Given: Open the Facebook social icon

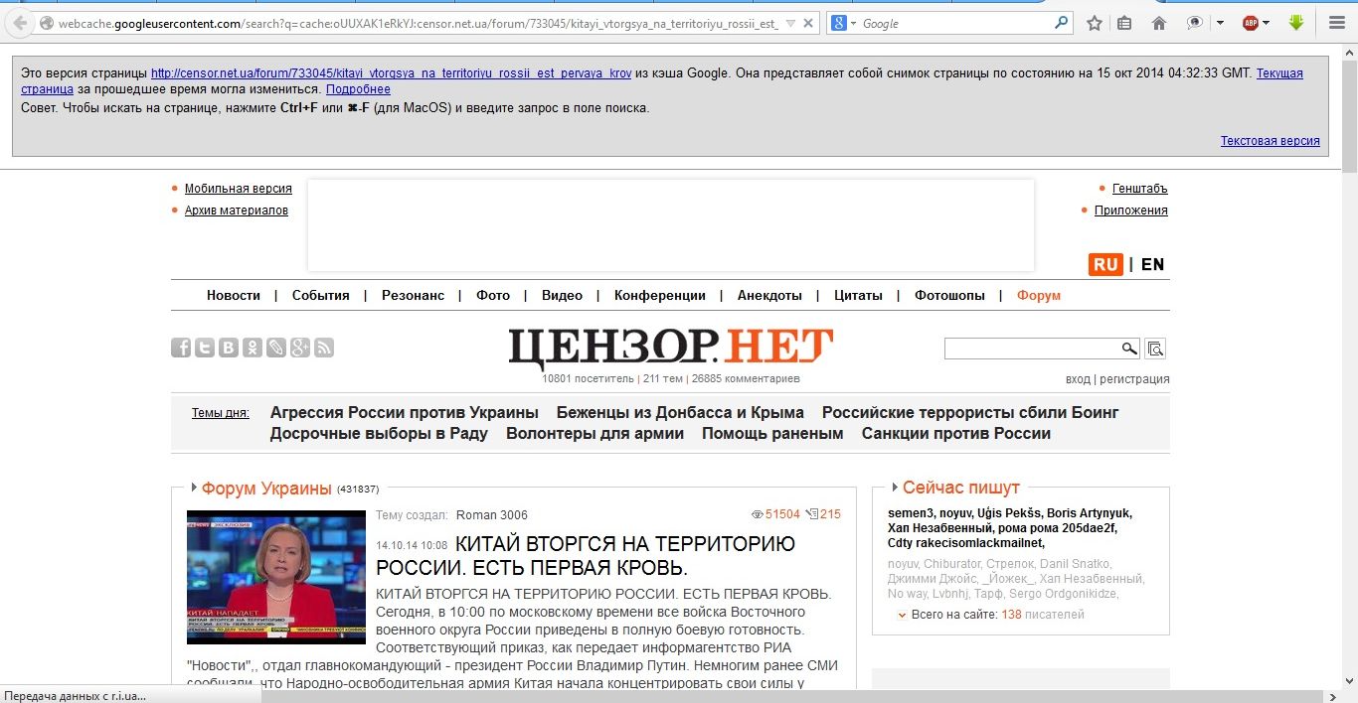Looking at the screenshot, I should click(181, 348).
